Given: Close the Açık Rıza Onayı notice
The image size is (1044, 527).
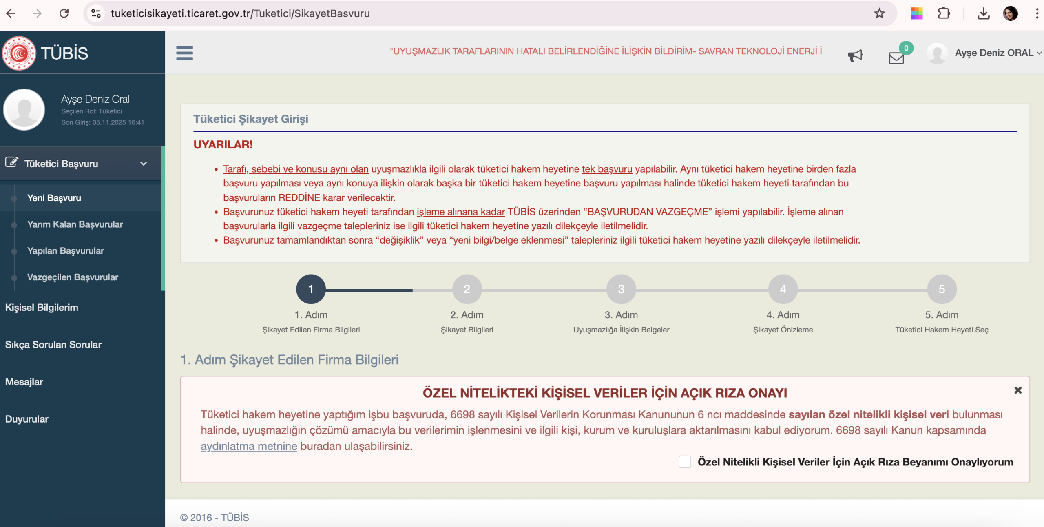Looking at the screenshot, I should 1018,390.
